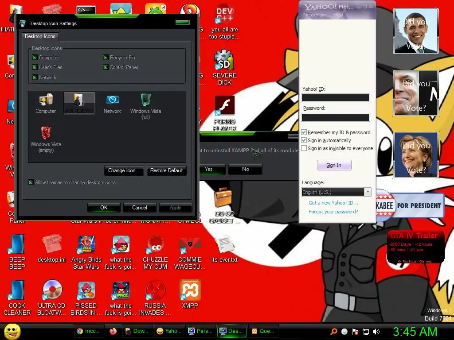Open the XMPP orange desktop icon
The width and height of the screenshot is (454, 340).
pyautogui.click(x=190, y=294)
